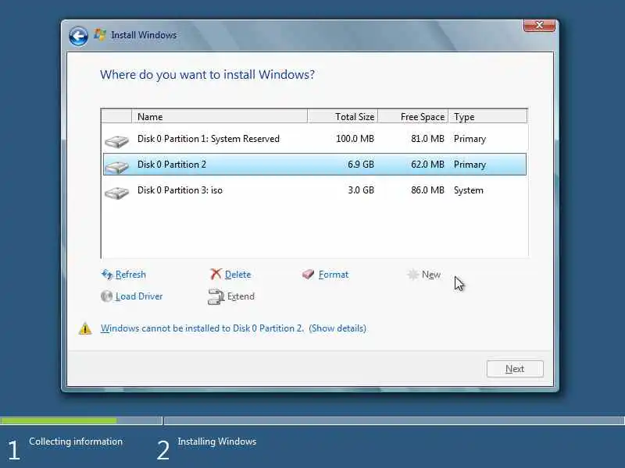The image size is (625, 468).
Task: Click the 81.0 MB free space value
Action: pyautogui.click(x=427, y=139)
